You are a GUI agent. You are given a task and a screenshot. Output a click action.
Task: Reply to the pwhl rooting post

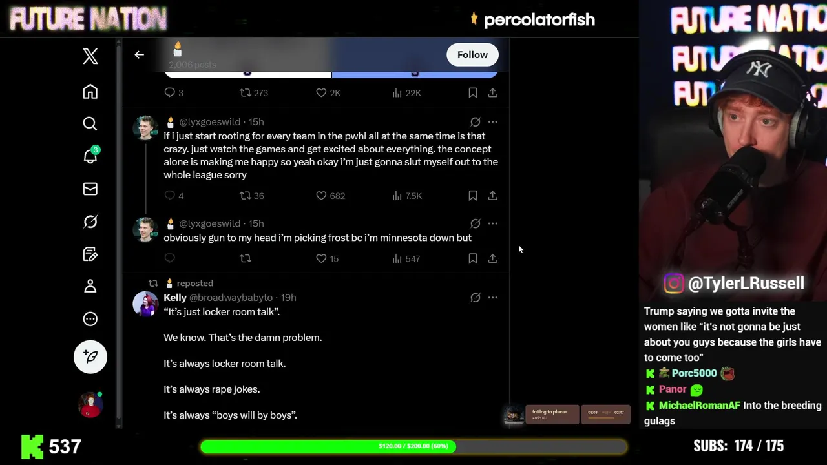coord(174,196)
